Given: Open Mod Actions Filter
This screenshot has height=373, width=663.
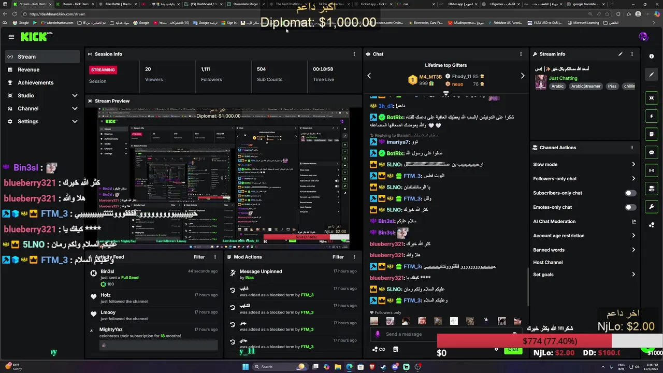Looking at the screenshot, I should tap(338, 257).
